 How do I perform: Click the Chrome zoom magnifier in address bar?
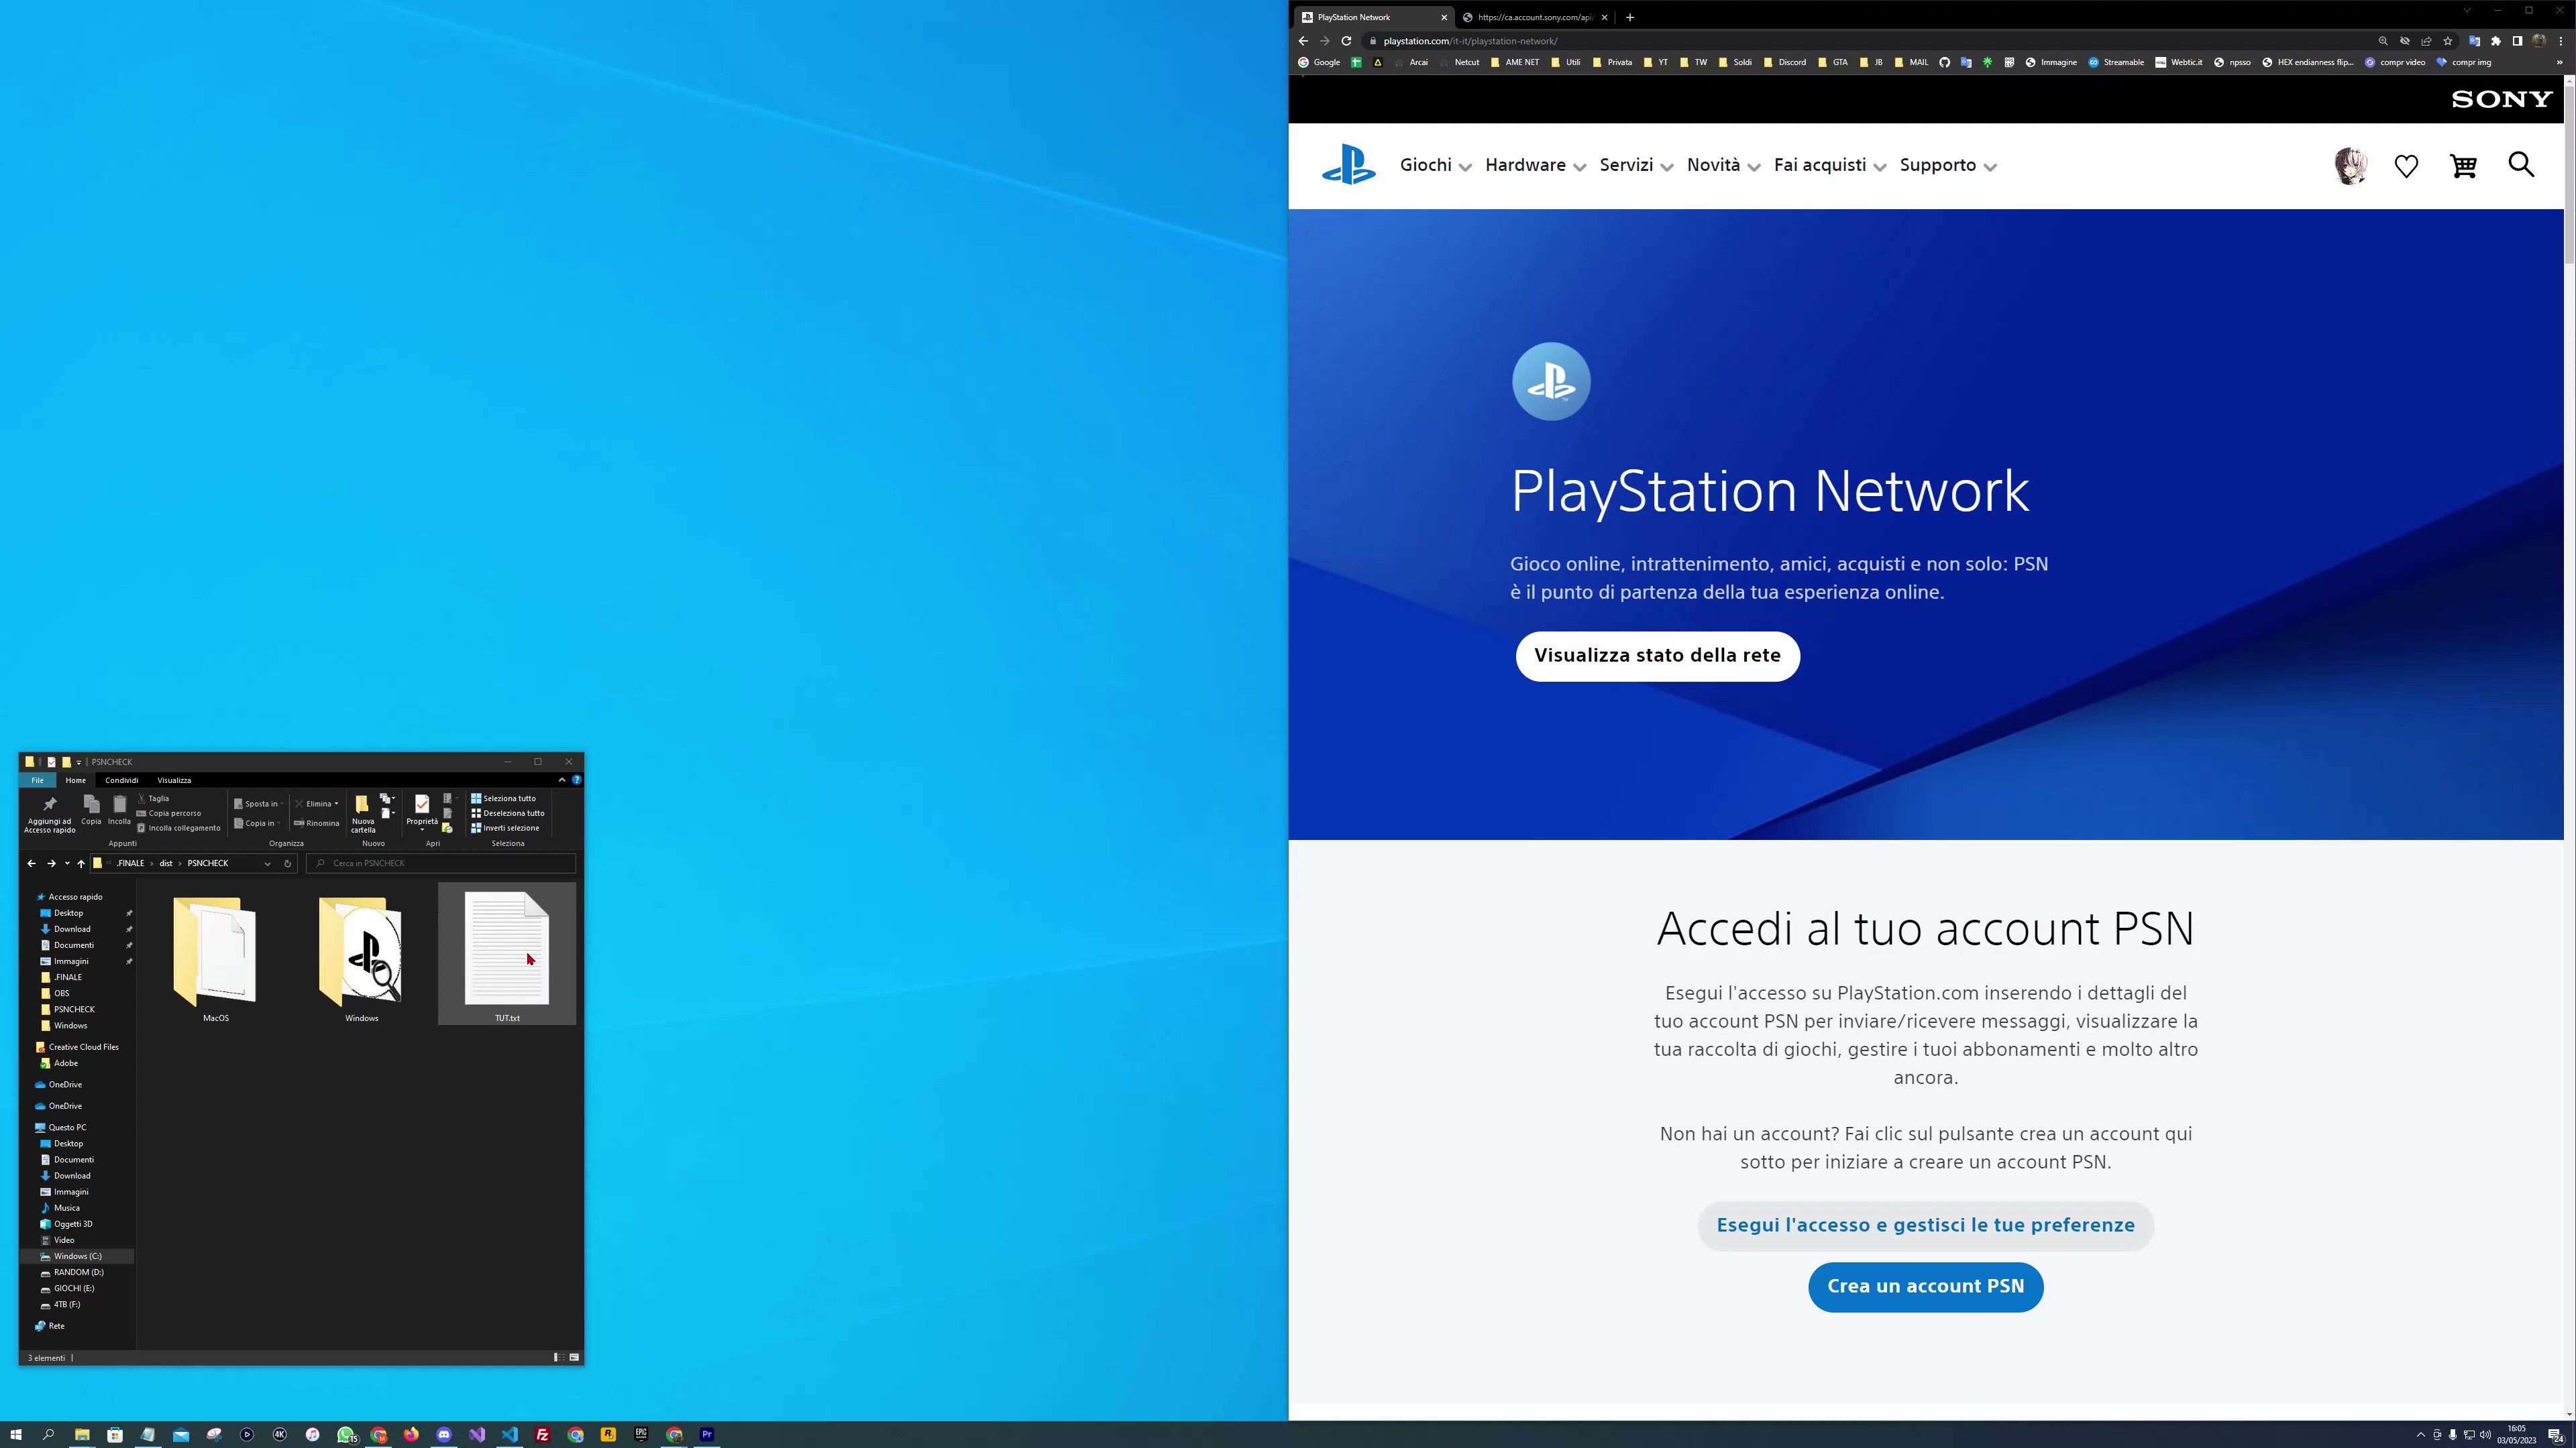2383,41
